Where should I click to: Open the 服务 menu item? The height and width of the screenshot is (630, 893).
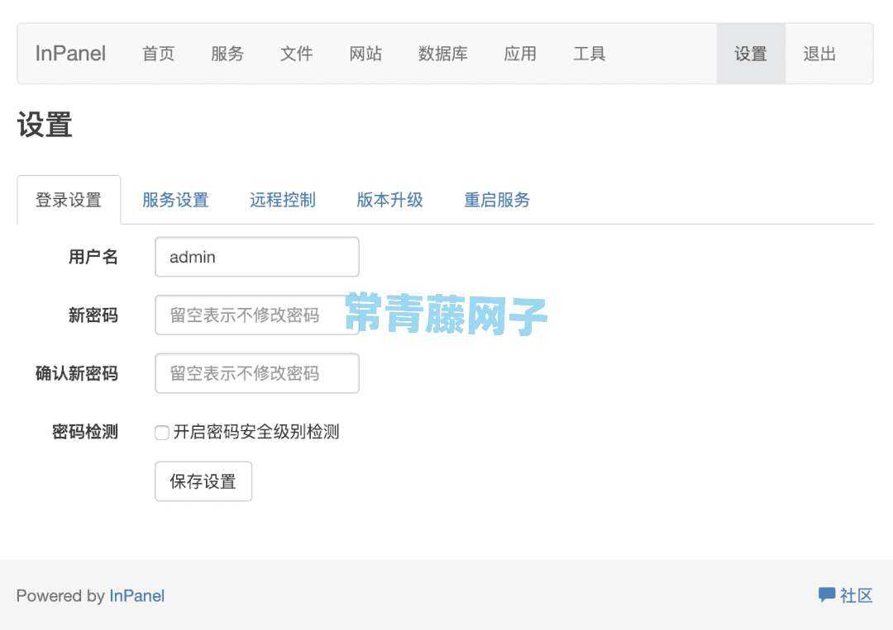pyautogui.click(x=227, y=53)
